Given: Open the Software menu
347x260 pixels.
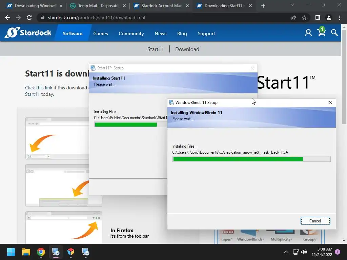Looking at the screenshot, I should pyautogui.click(x=73, y=34).
